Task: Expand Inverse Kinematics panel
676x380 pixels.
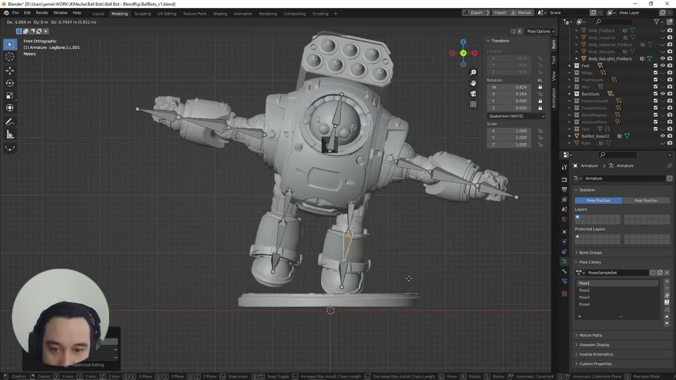Action: 596,354
